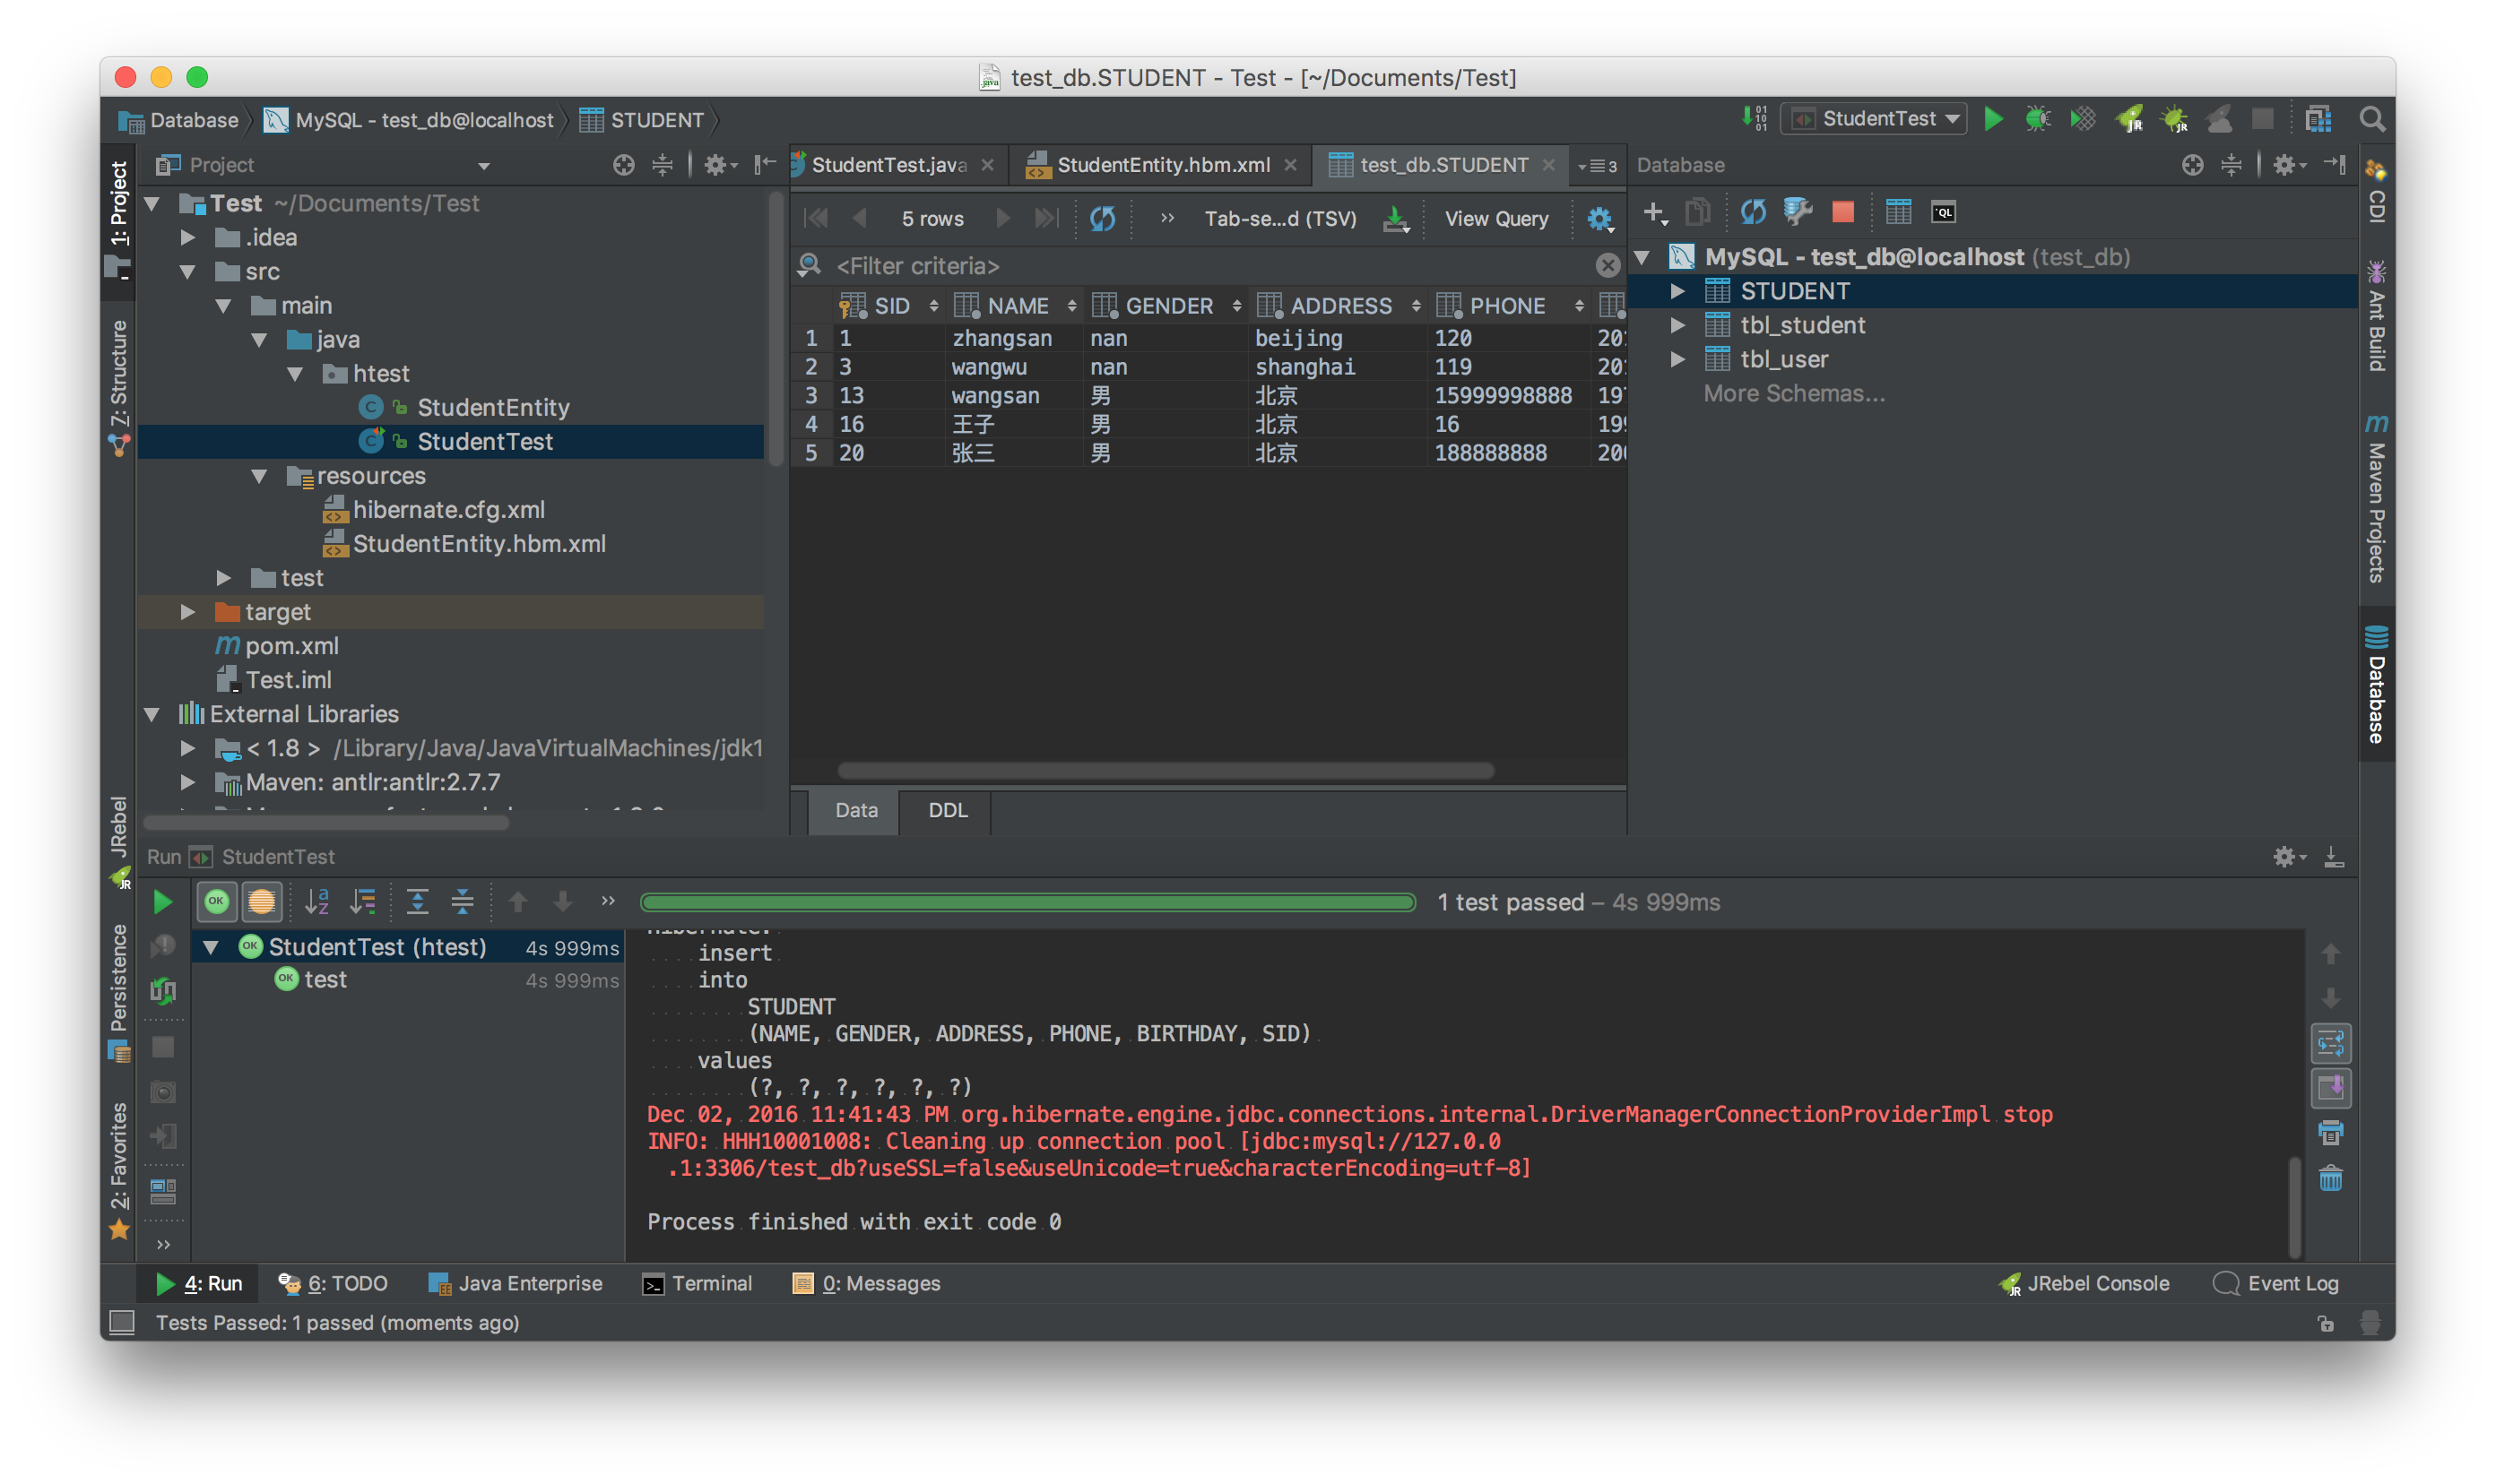Open the Data tab

856,810
